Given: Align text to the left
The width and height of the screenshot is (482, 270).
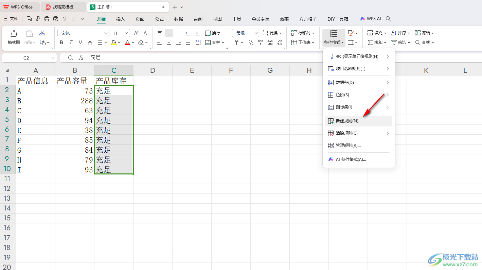Looking at the screenshot, I should 160,43.
